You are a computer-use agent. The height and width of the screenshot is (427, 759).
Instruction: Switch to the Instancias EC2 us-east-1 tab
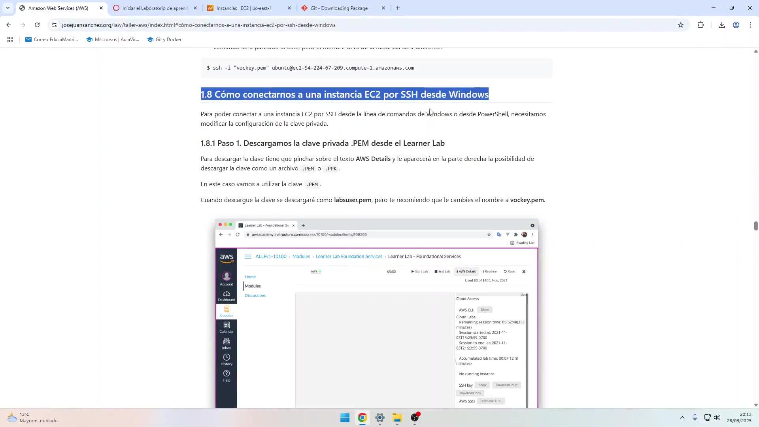tap(244, 8)
